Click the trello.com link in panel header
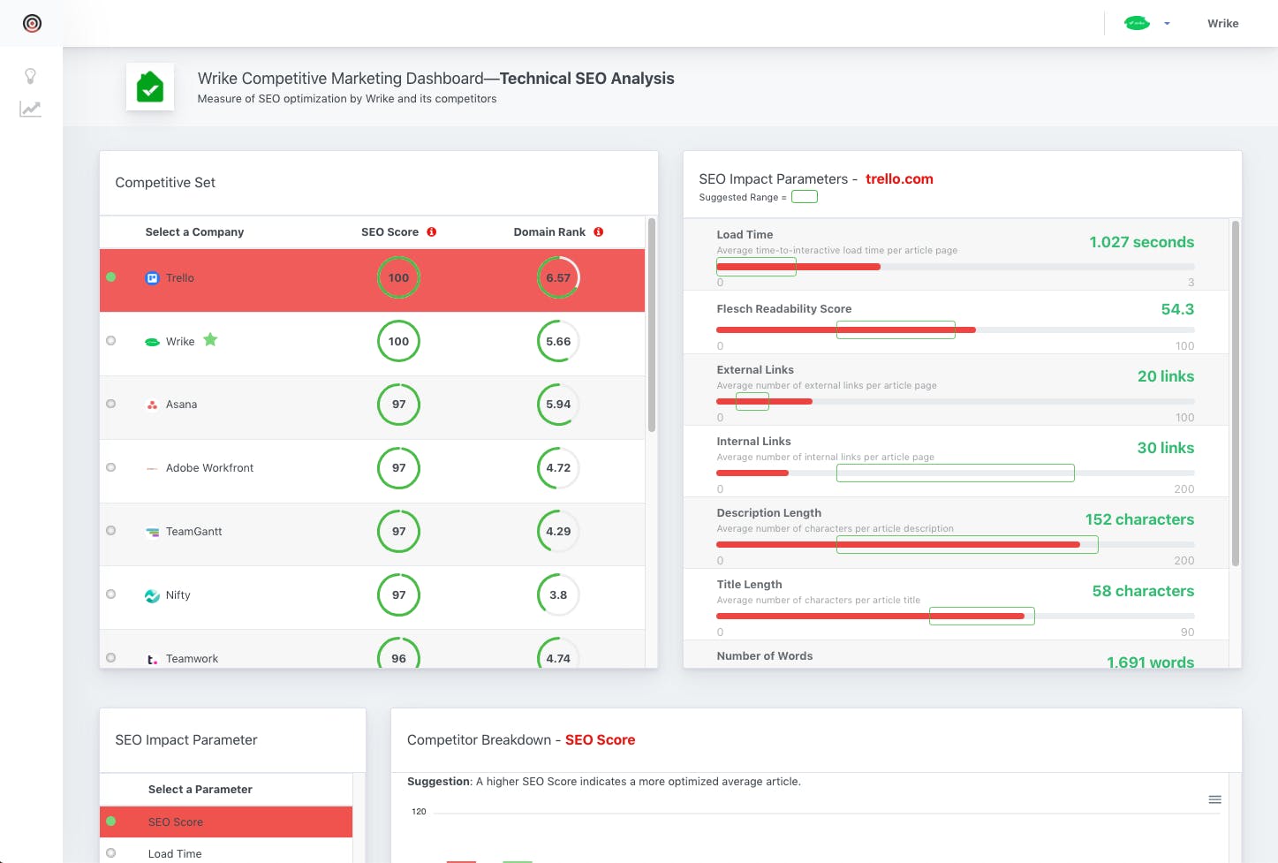Image resolution: width=1278 pixels, height=863 pixels. tap(899, 179)
